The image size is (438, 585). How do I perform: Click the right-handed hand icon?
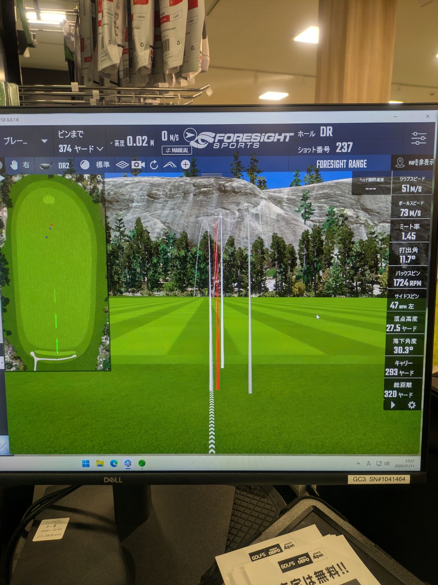(14, 165)
